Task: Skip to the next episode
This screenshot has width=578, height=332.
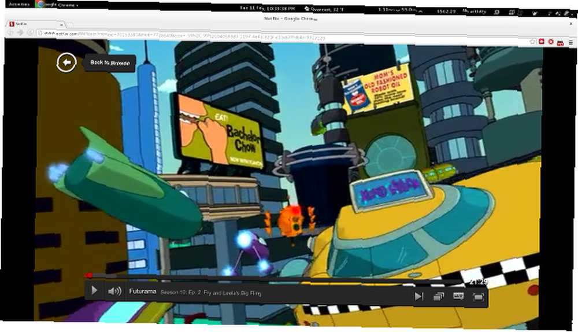Action: coord(418,296)
